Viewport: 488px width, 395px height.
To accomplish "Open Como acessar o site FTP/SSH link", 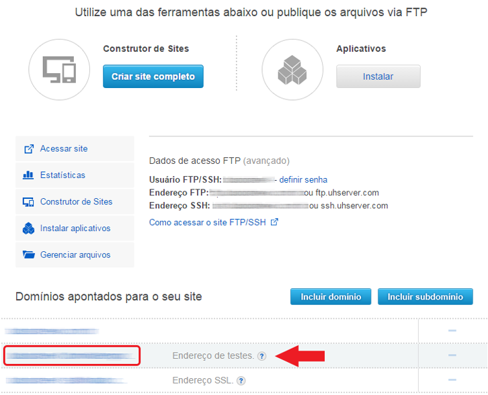I will (207, 222).
